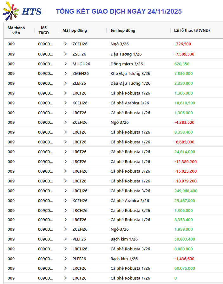223x284 pixels.
Task: Expand chevron of ZCEH26 row showing -326,500
Action: (x=65, y=44)
